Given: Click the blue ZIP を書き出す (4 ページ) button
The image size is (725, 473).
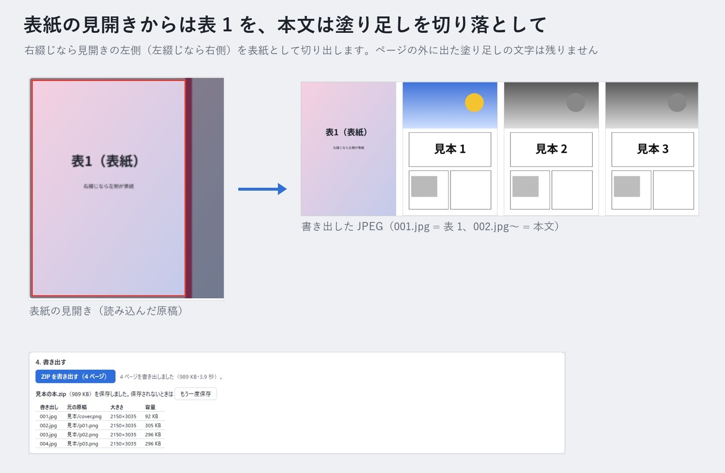Looking at the screenshot, I should tap(75, 376).
